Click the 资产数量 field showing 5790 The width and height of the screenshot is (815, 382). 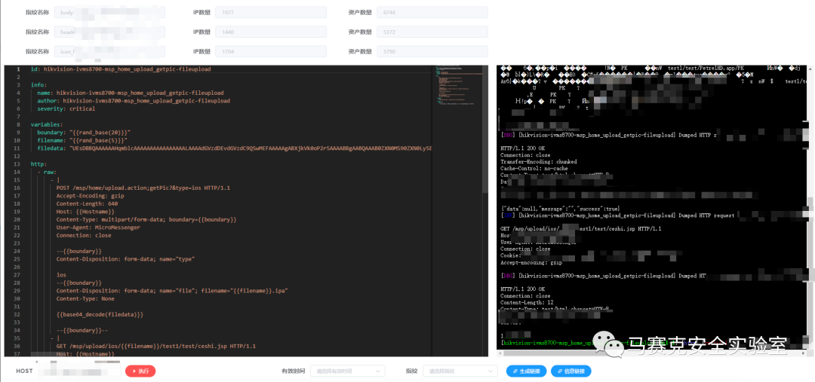(x=432, y=51)
